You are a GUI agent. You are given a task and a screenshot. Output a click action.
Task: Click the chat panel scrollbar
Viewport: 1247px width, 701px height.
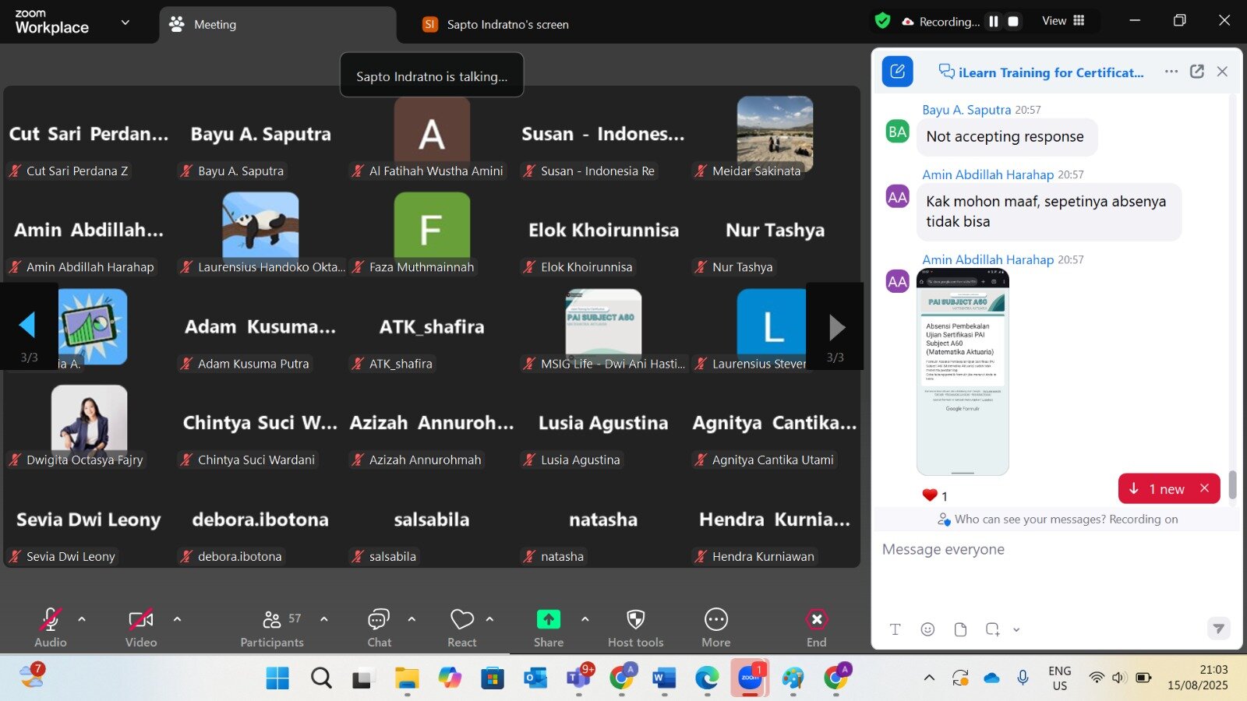tap(1232, 484)
